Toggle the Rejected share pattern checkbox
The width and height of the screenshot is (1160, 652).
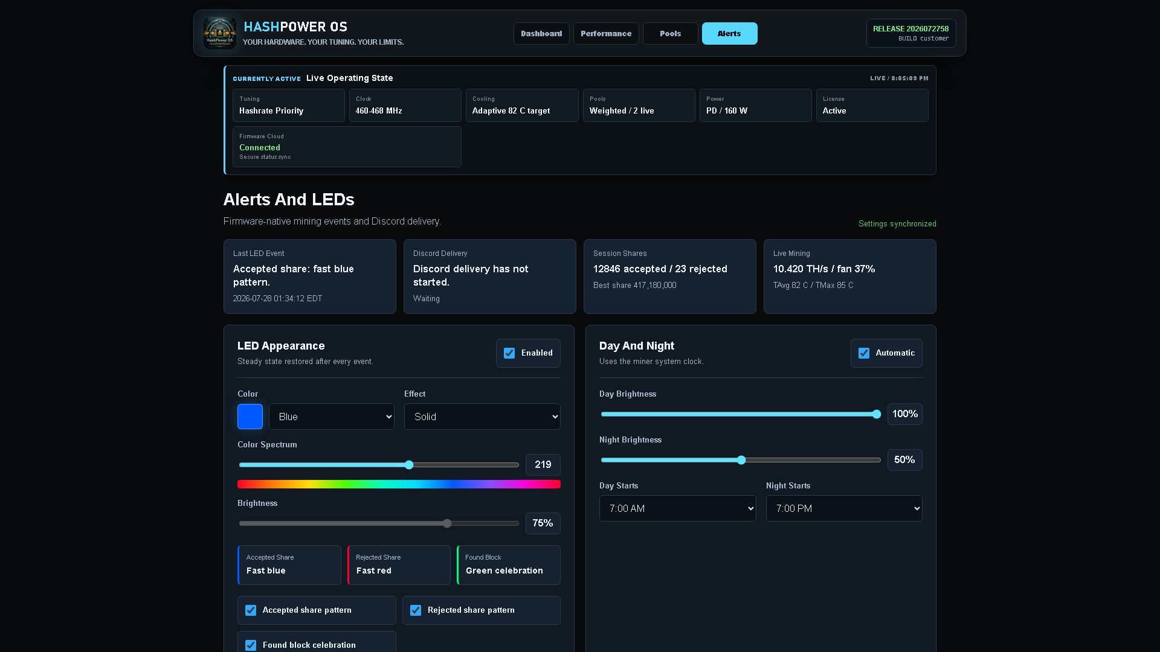click(x=416, y=610)
